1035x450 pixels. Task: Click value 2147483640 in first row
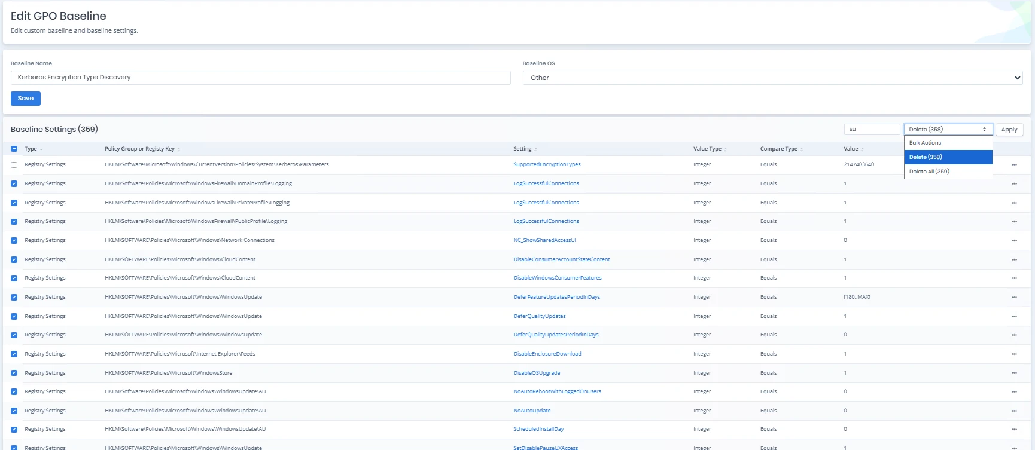pyautogui.click(x=859, y=164)
